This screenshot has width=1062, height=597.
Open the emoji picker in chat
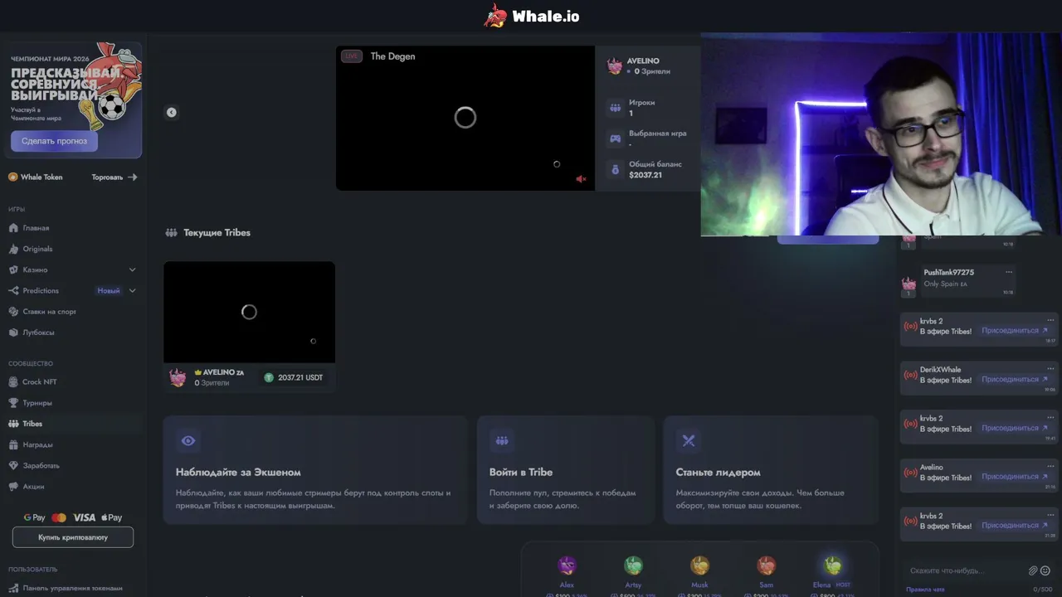pyautogui.click(x=1045, y=570)
